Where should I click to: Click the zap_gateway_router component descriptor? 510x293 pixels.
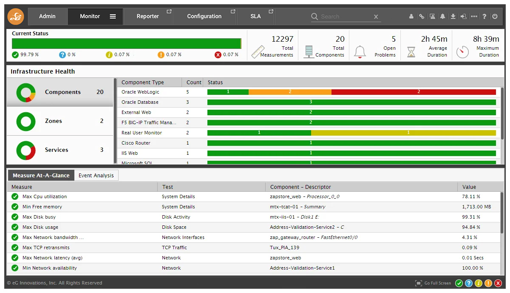pos(314,237)
